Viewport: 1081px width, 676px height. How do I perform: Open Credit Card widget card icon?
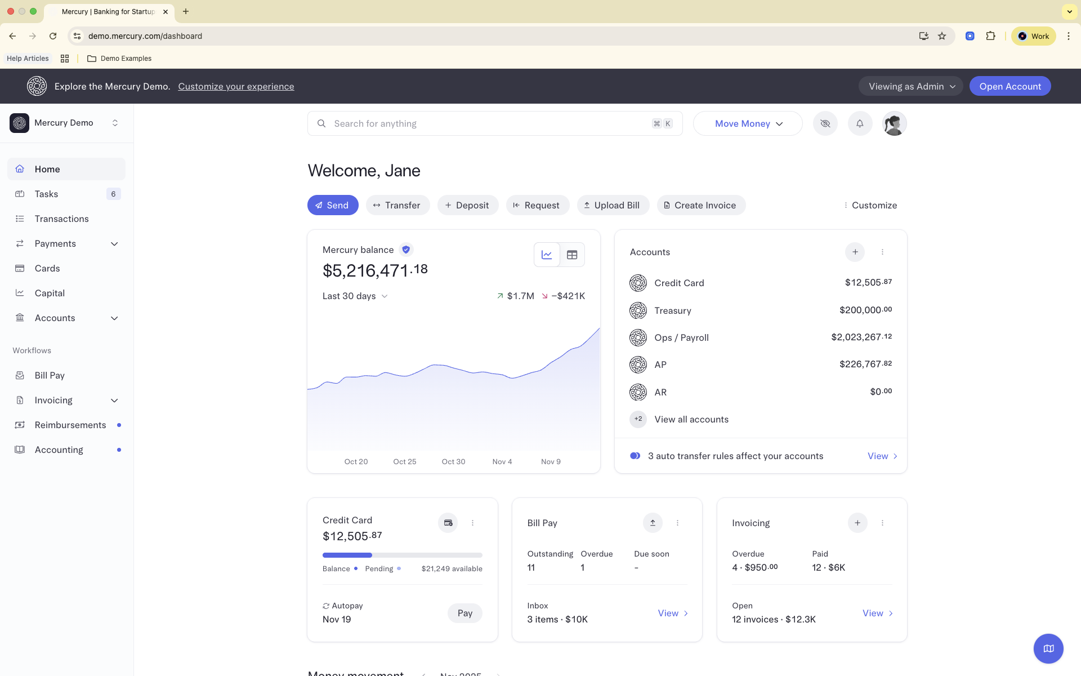coord(448,523)
